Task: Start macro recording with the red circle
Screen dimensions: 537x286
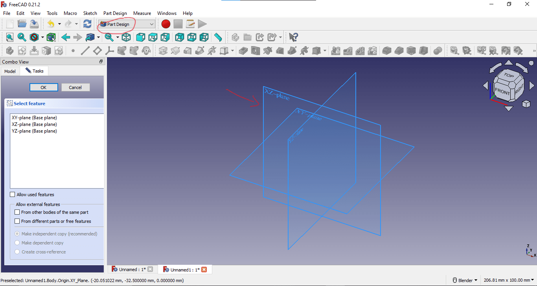Action: pyautogui.click(x=166, y=24)
